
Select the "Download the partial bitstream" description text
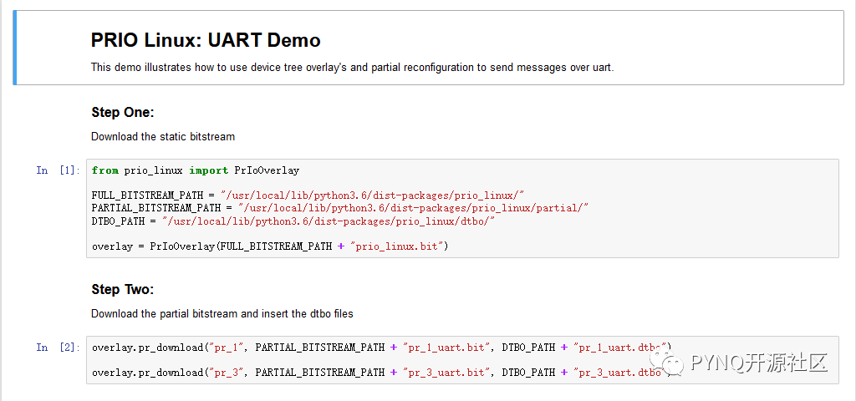(222, 314)
